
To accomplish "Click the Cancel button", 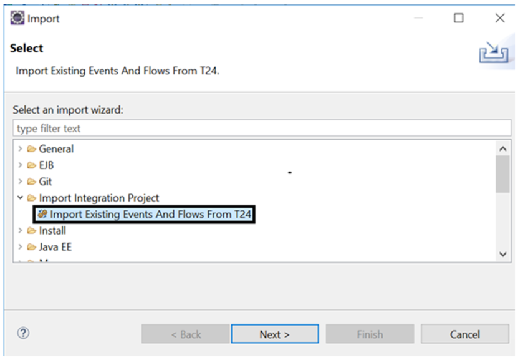I will 464,334.
